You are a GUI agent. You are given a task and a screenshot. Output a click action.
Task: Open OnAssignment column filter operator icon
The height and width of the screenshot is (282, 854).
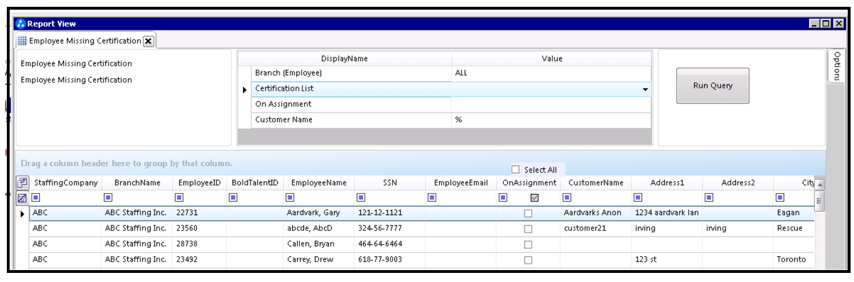point(502,197)
